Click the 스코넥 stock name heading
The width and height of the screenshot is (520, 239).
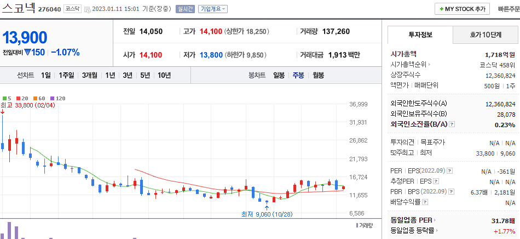pos(19,8)
